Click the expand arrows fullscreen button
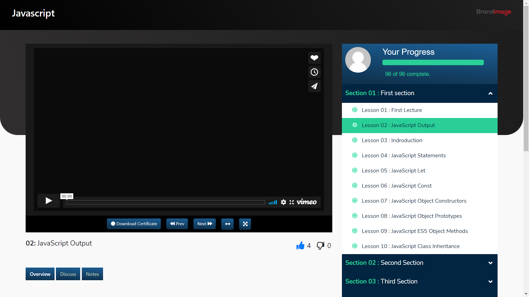Image resolution: width=529 pixels, height=297 pixels. tap(245, 224)
